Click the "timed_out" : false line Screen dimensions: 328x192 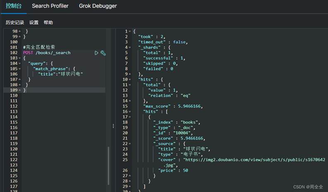point(163,42)
